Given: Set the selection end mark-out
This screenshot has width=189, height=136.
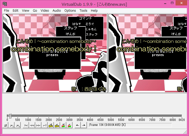Looking at the screenshot, I should (84, 125).
